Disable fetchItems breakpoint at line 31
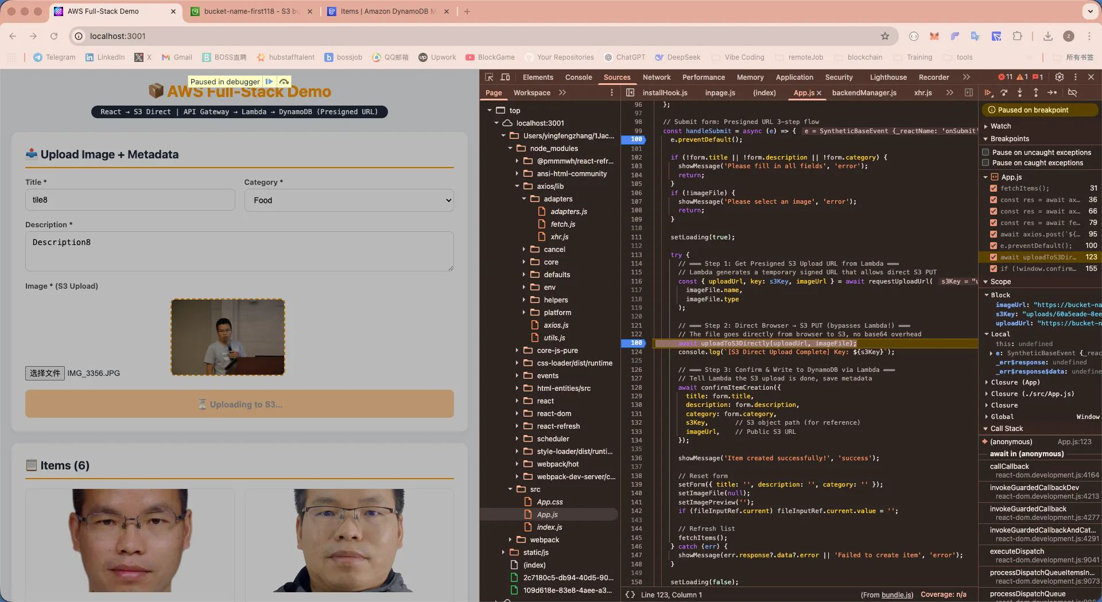1102x602 pixels. click(994, 188)
